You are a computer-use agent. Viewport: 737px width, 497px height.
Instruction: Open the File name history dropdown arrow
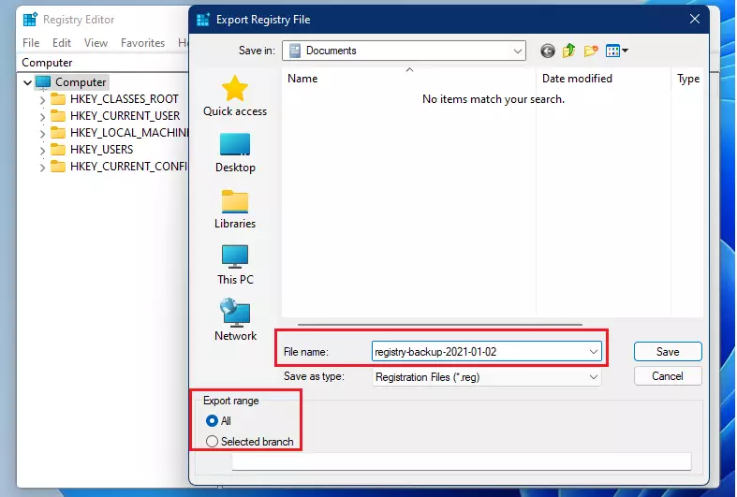pyautogui.click(x=593, y=352)
